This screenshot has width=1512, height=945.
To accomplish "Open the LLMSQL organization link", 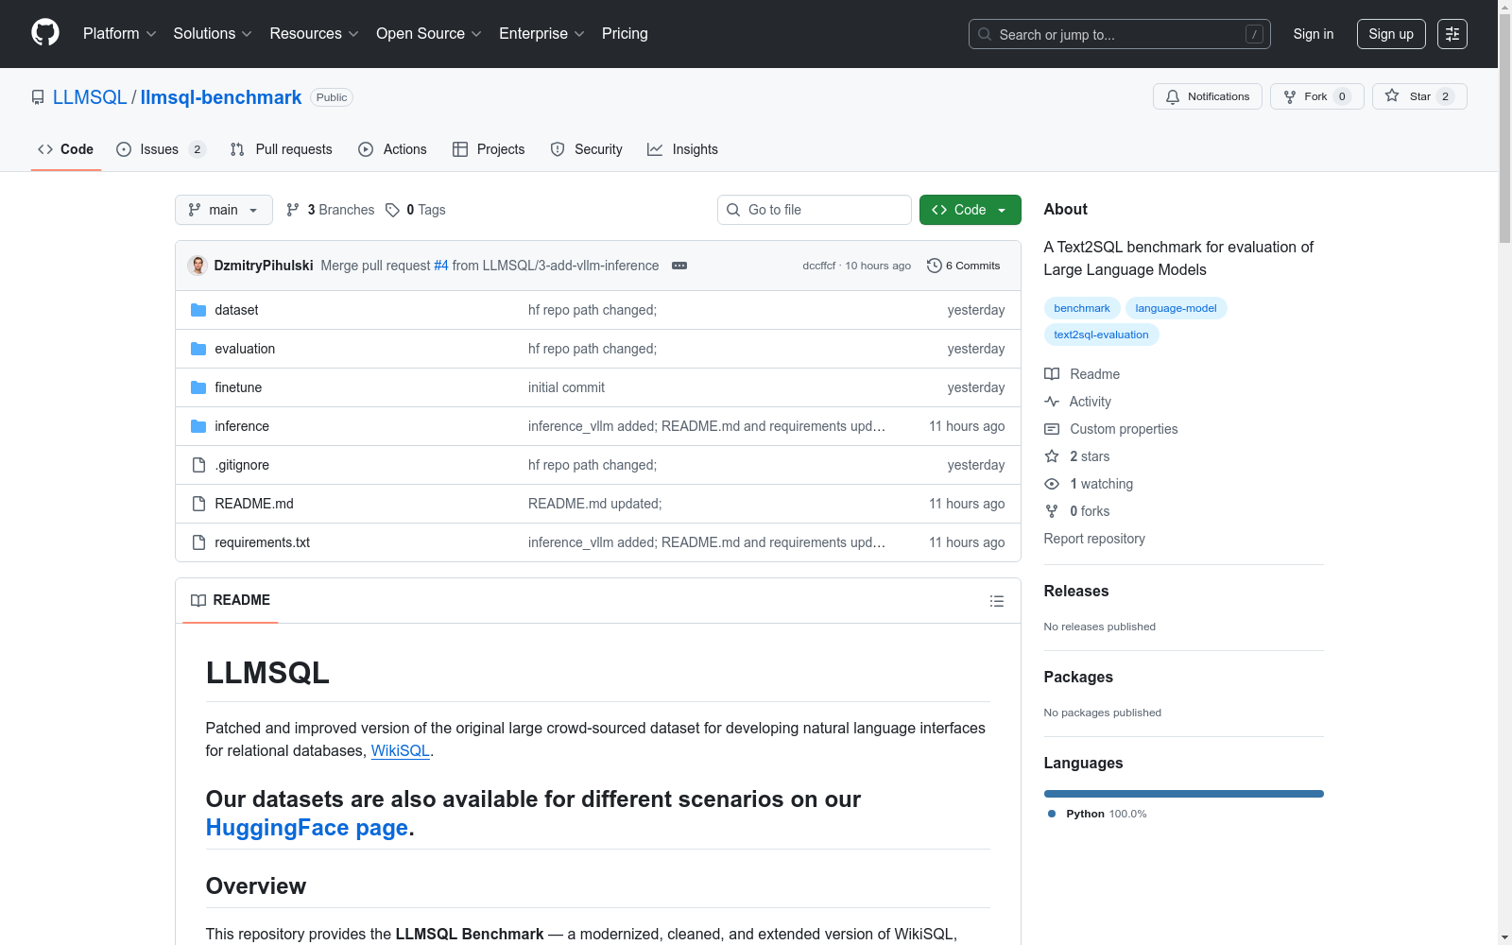I will [x=90, y=97].
